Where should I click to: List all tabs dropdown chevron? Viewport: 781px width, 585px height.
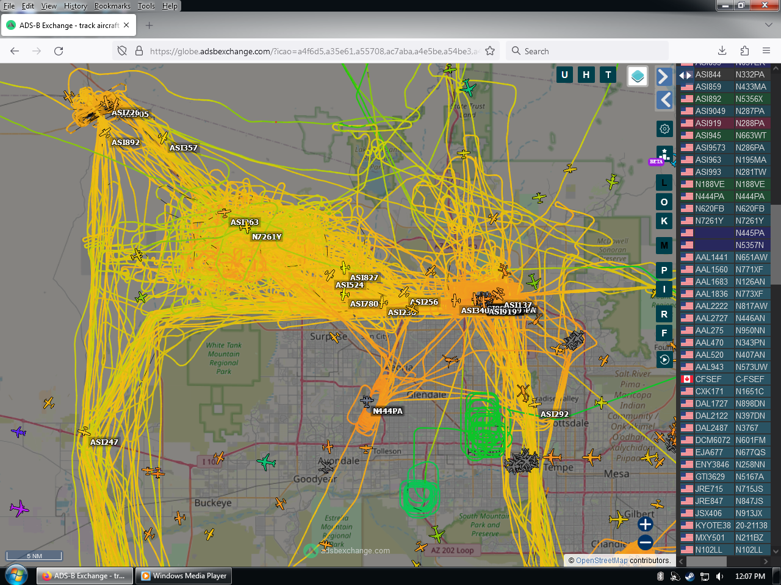coord(768,26)
